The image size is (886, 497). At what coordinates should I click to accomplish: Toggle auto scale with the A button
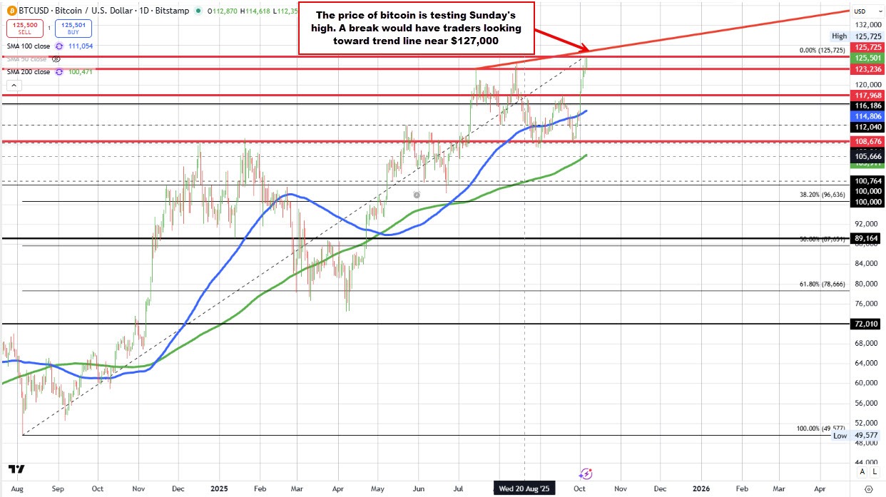coord(862,471)
